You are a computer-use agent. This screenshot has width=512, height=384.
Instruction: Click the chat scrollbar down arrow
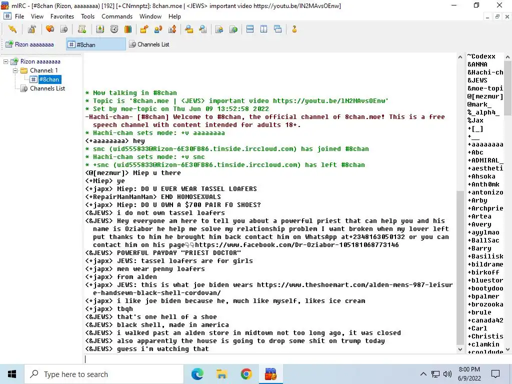tap(460, 349)
